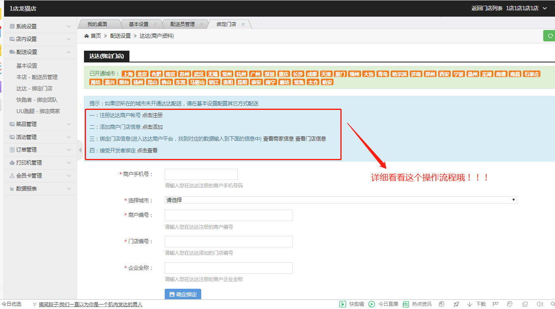Viewport: 555px width, 309px height.
Task: Click the 确定绑定 button
Action: pyautogui.click(x=183, y=294)
